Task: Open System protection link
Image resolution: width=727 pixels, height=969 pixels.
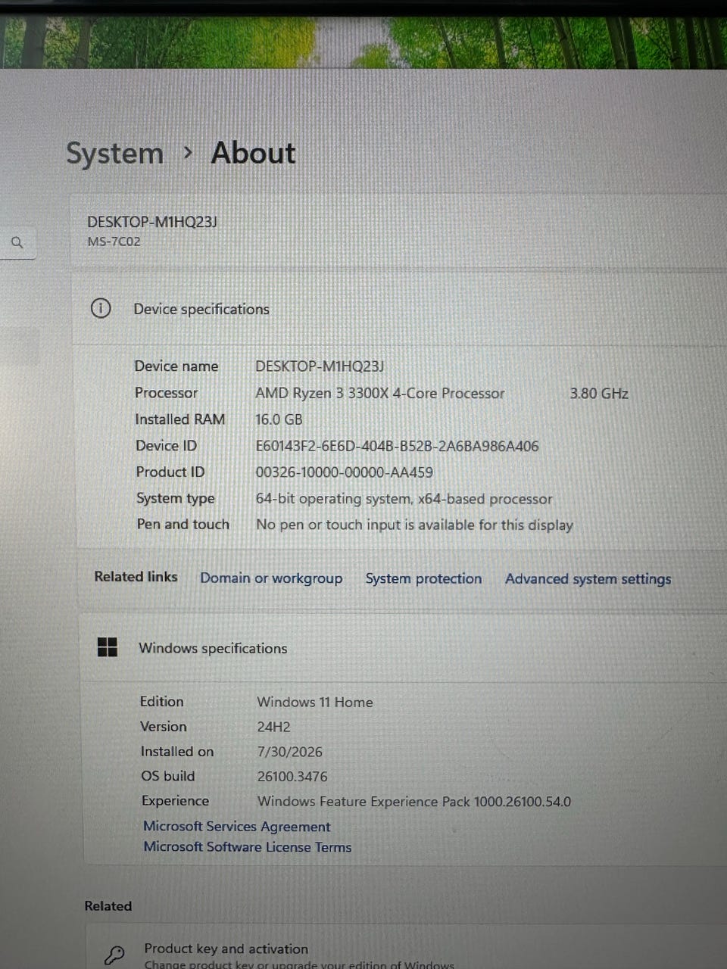Action: (423, 578)
